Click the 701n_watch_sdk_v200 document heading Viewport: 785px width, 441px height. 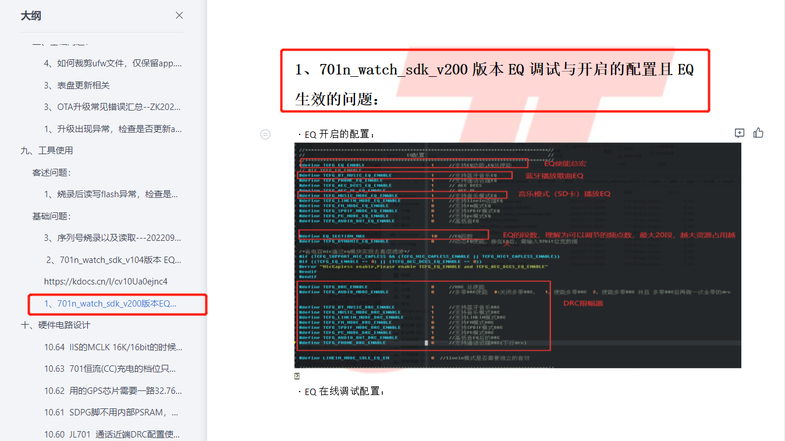coord(495,84)
